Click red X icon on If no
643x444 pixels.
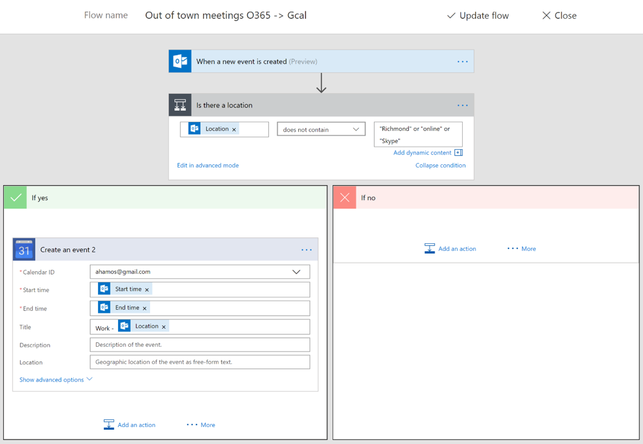click(345, 198)
